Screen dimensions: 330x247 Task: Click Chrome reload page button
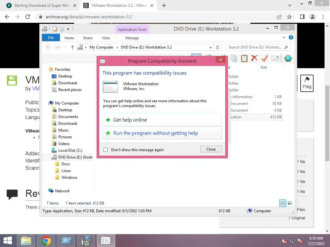(x=28, y=17)
